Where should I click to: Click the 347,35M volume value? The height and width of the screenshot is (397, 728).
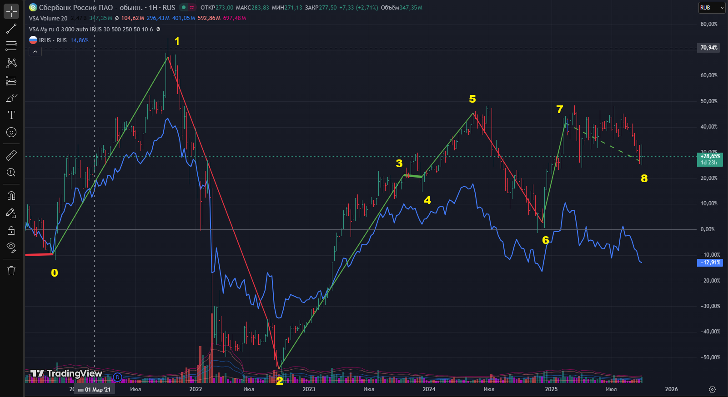(x=411, y=7)
